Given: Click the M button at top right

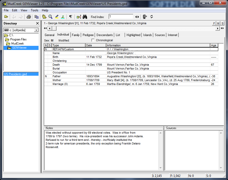Looking at the screenshot, I should pos(218,23).
